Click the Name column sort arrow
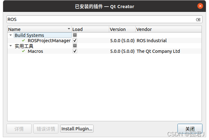Viewport: 209px width, 140px height. pos(69,29)
